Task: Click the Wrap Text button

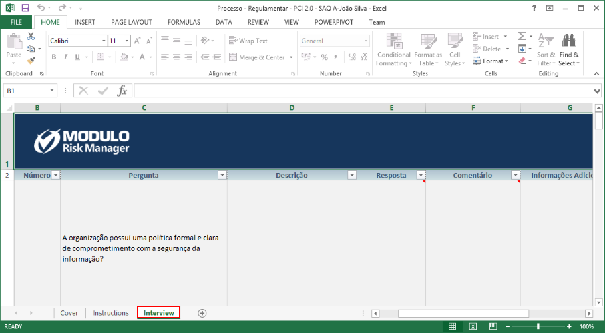Action: pyautogui.click(x=248, y=41)
